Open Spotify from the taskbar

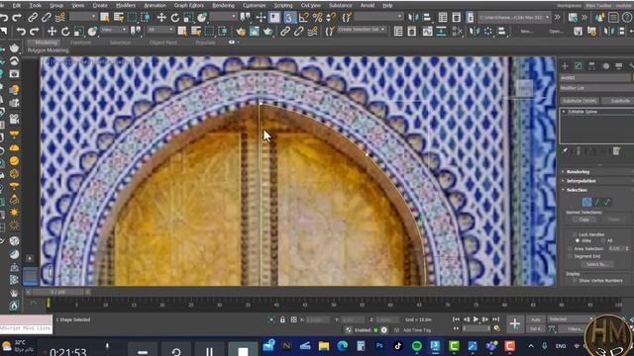click(x=416, y=346)
